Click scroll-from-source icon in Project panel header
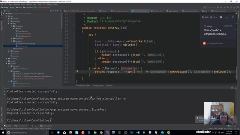240x135 pixels. pyautogui.click(x=51, y=11)
